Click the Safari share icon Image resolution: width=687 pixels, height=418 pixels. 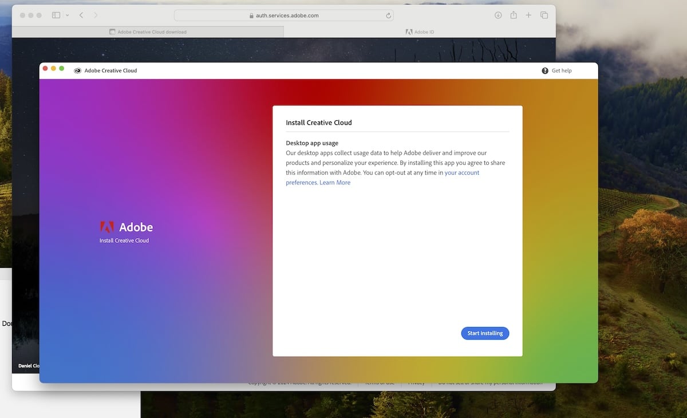pos(513,15)
